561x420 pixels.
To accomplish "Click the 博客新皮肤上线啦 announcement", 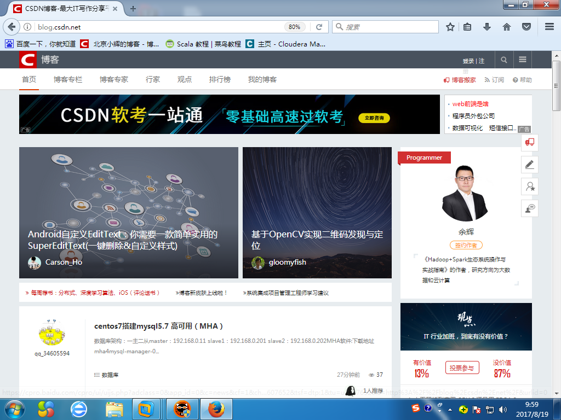I will click(202, 293).
